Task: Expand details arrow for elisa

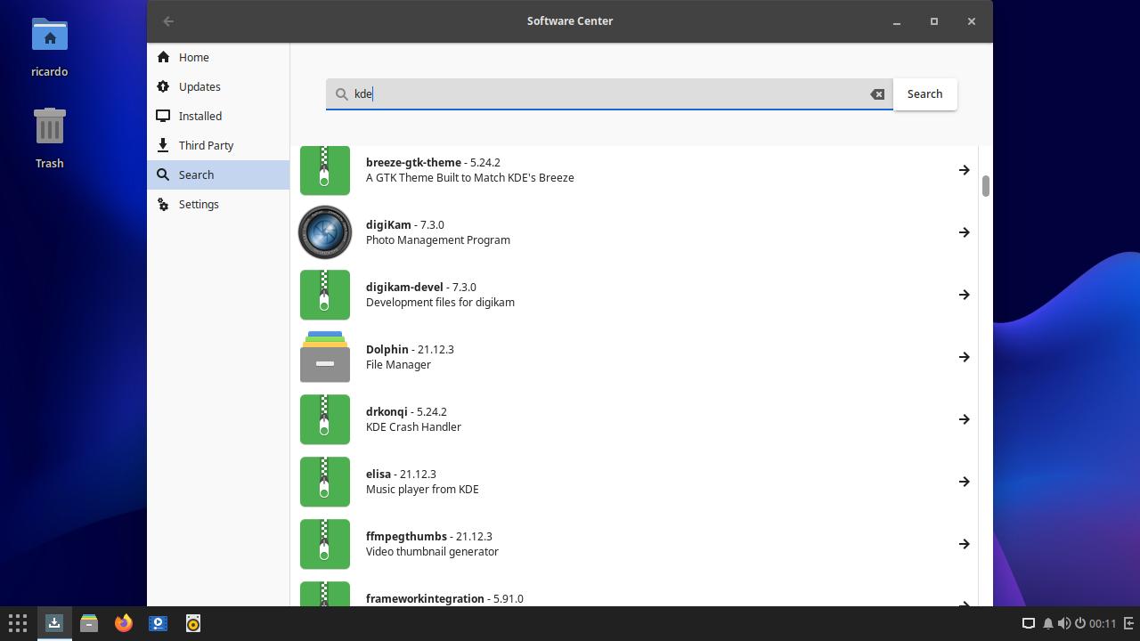Action: tap(964, 482)
